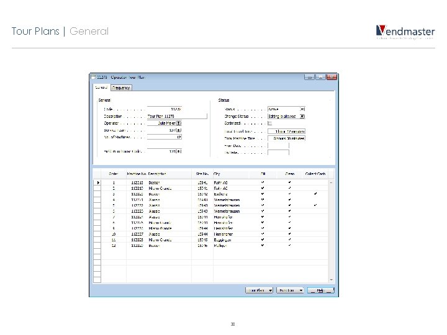Click the From Date field
The image size is (447, 335).
[278, 146]
